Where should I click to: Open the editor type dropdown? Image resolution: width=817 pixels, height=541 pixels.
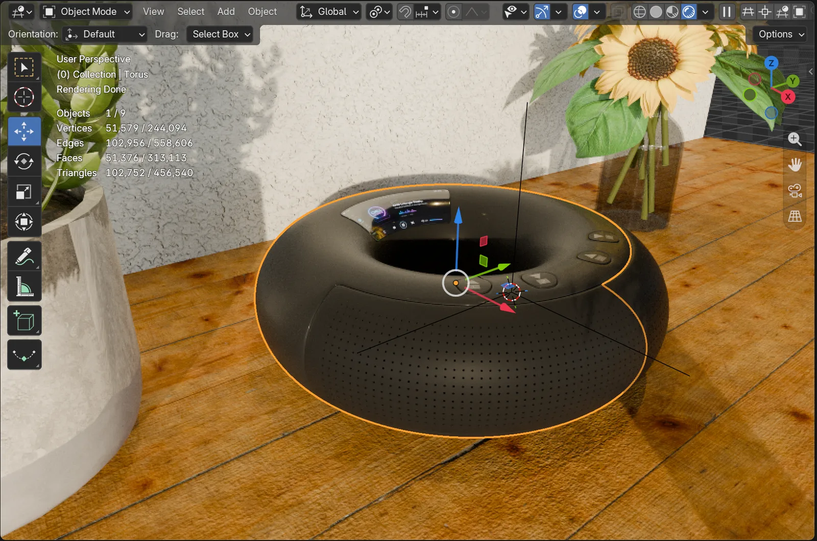coord(21,12)
